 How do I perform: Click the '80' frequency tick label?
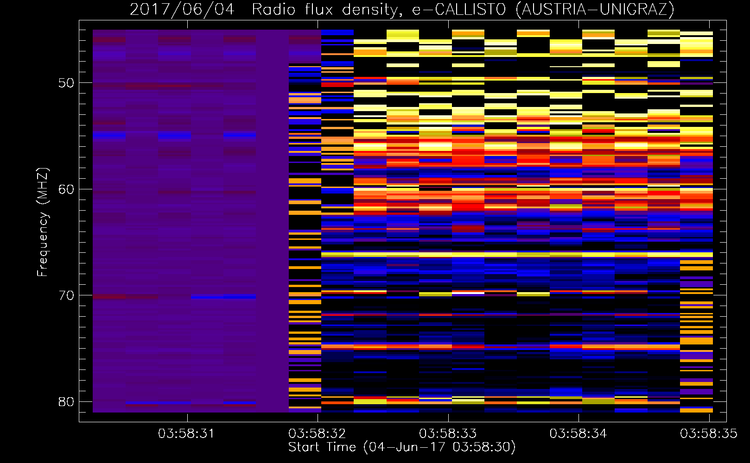(x=66, y=402)
